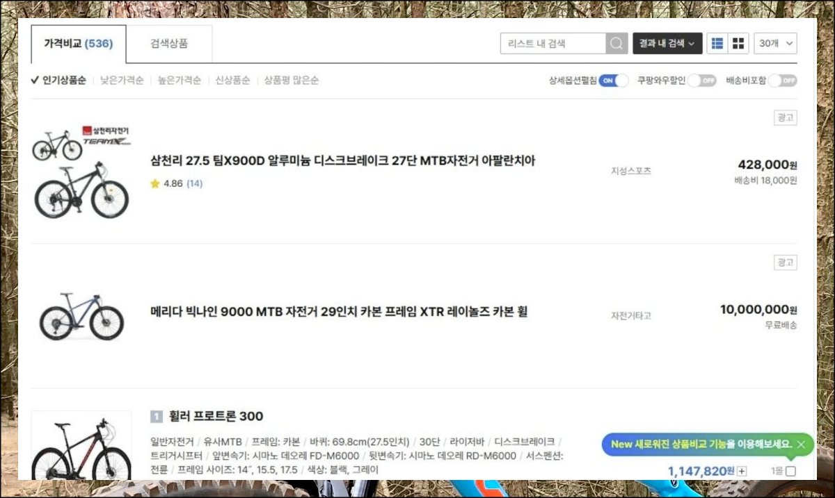Click the 프레임: 카본 spec text

click(276, 442)
